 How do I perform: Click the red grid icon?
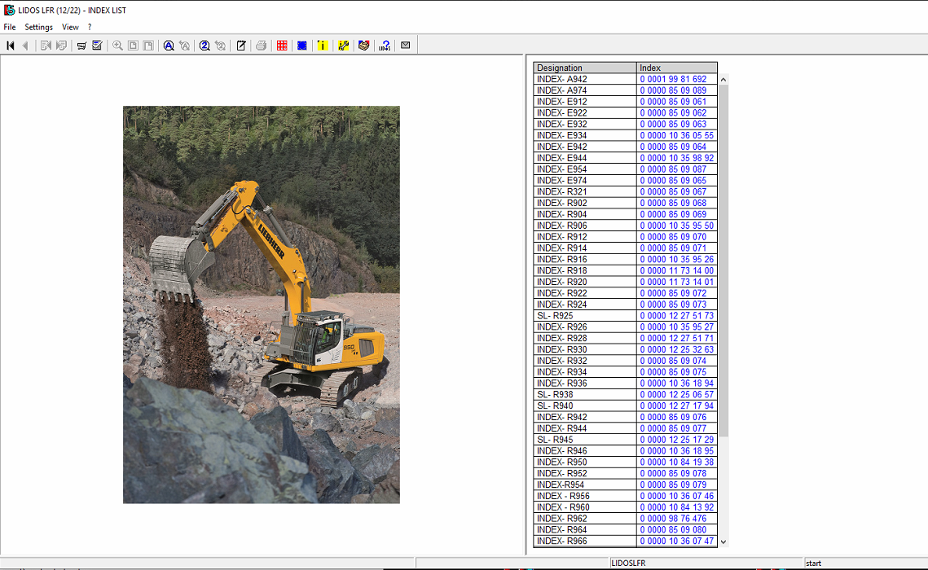[x=282, y=46]
